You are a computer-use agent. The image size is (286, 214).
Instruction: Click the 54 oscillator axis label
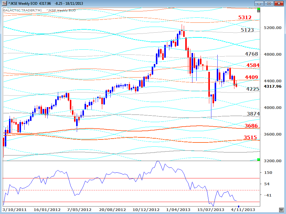267,184
